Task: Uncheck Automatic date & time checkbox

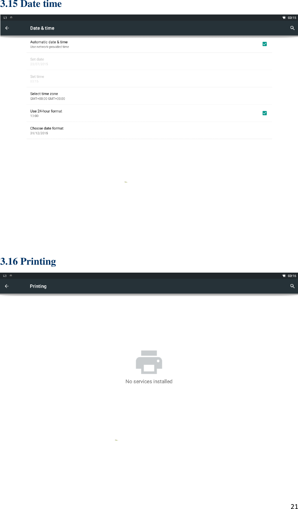Action: click(265, 44)
